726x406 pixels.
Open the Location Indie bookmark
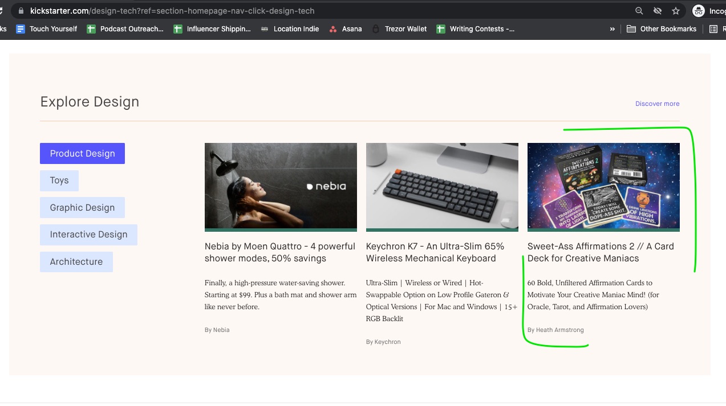tap(290, 28)
